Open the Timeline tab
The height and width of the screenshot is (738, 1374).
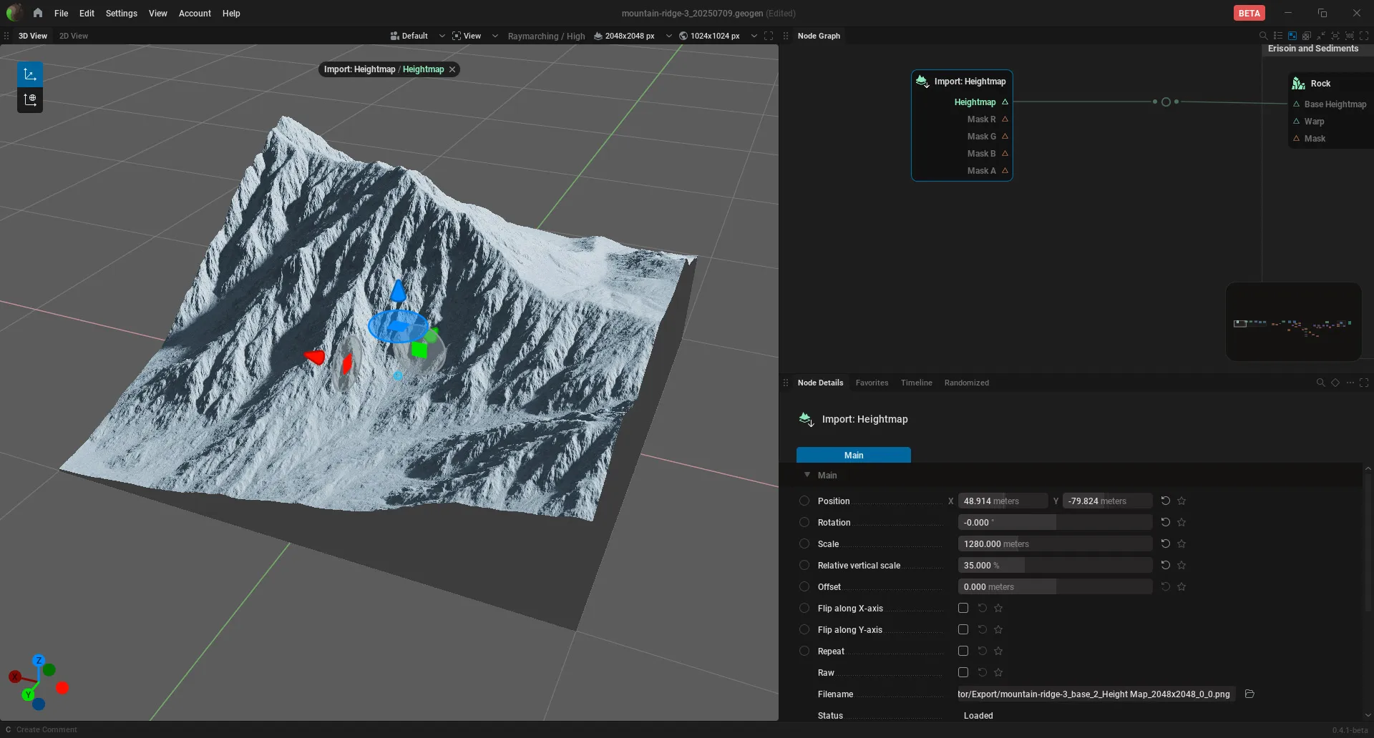(916, 383)
